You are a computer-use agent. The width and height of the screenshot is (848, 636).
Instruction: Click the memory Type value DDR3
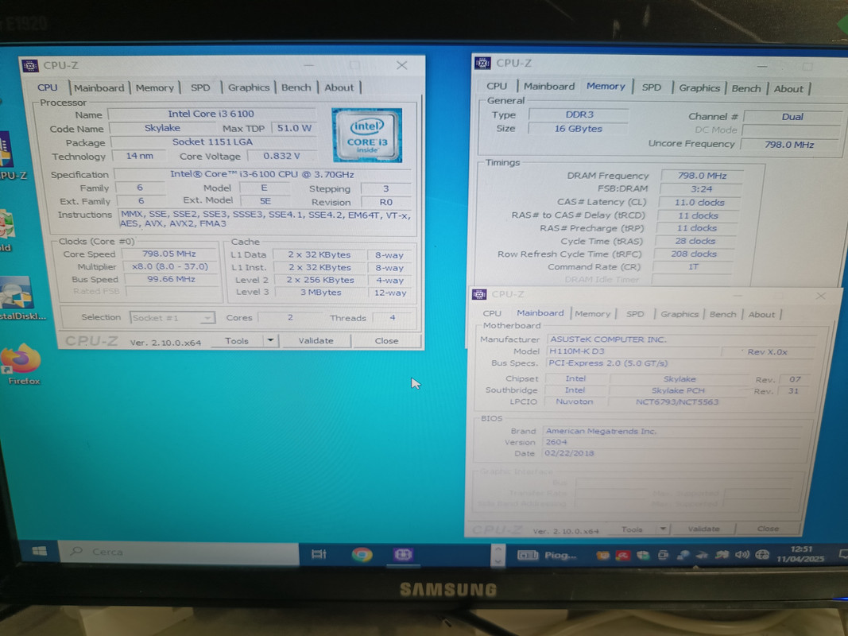(579, 114)
